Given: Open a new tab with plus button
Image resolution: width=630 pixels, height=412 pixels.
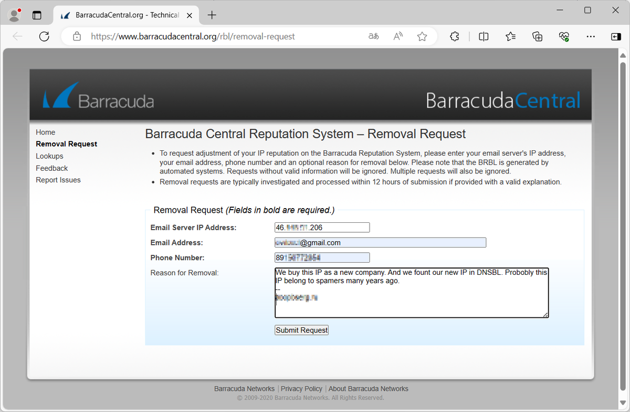Looking at the screenshot, I should 212,15.
